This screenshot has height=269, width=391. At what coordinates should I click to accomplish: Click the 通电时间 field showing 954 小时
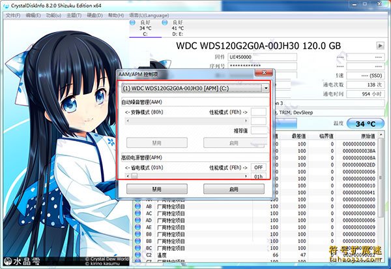pyautogui.click(x=365, y=94)
